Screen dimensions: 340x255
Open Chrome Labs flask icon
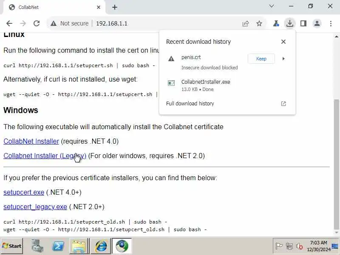(x=276, y=23)
